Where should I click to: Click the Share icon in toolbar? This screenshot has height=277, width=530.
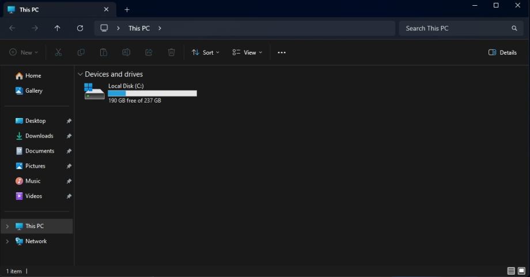[x=149, y=52]
